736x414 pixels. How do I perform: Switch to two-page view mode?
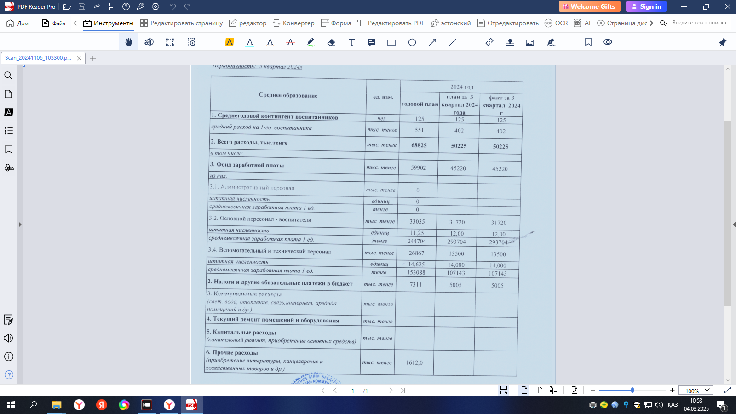[x=539, y=390]
